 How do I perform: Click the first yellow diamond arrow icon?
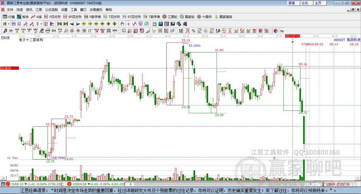(x=84, y=24)
